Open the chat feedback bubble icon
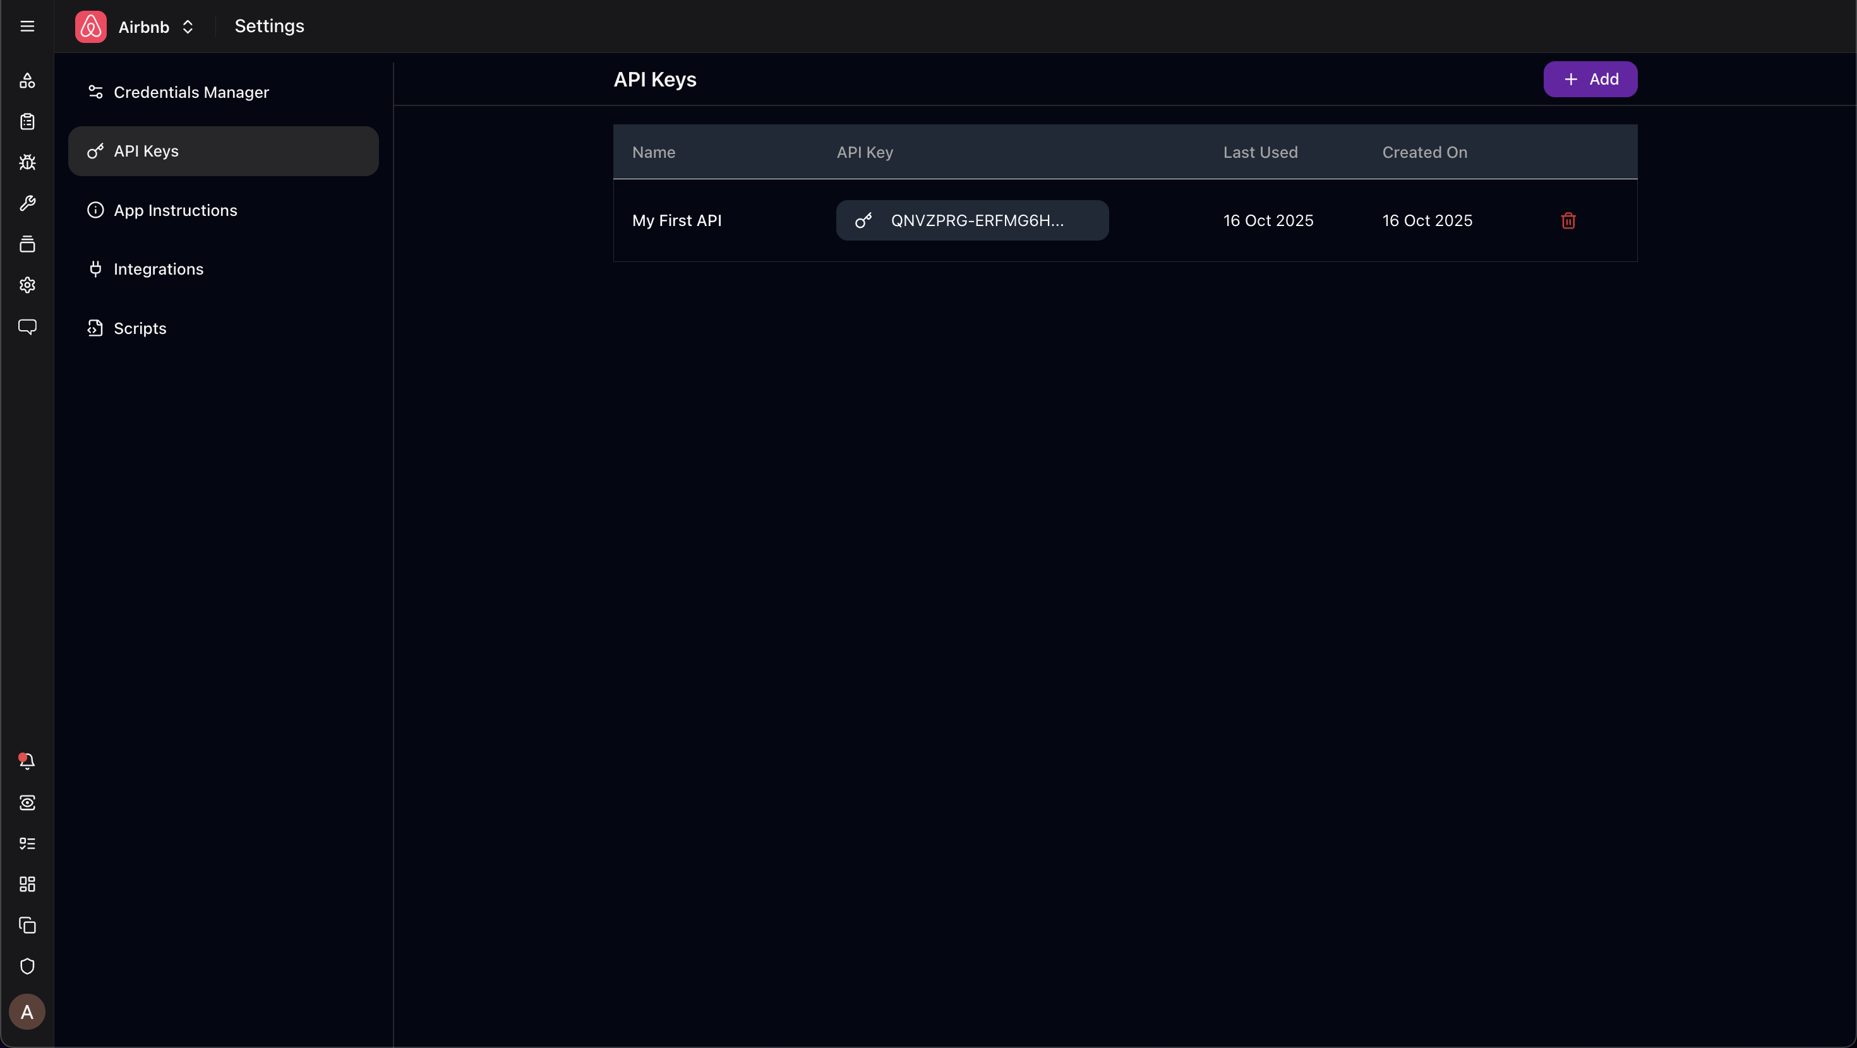1857x1048 pixels. [27, 327]
